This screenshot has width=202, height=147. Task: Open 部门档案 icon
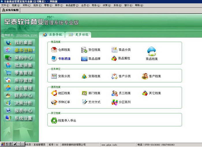pyautogui.click(x=84, y=93)
